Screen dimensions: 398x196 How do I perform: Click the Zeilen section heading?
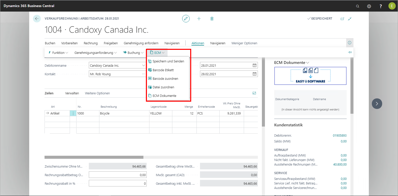(x=49, y=93)
